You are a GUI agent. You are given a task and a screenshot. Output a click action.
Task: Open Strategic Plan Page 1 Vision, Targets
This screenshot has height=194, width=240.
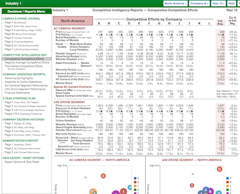(21, 102)
